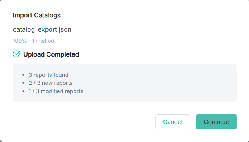Click the word Finished in the status
The width and height of the screenshot is (249, 142).
click(43, 41)
